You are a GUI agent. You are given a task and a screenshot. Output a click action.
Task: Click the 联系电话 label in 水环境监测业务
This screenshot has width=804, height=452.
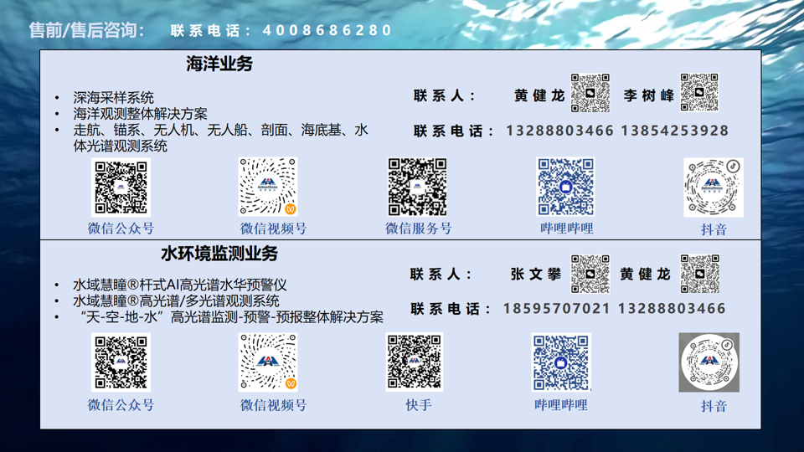coord(451,309)
